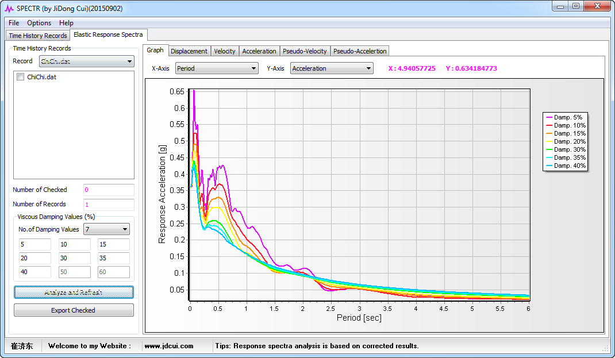Open the Acceleration tab

pyautogui.click(x=259, y=51)
